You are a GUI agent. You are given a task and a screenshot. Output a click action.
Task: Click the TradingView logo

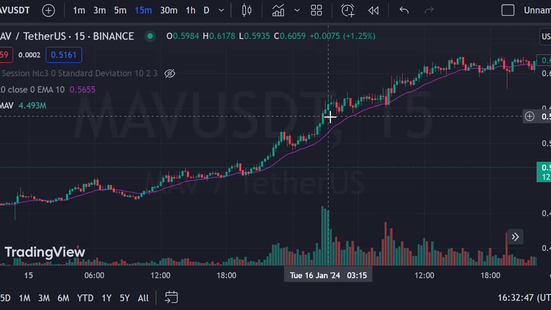tap(45, 252)
